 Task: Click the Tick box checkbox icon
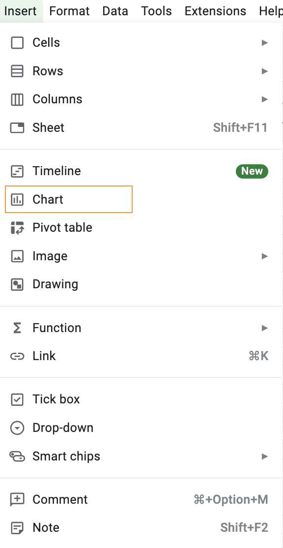point(17,399)
